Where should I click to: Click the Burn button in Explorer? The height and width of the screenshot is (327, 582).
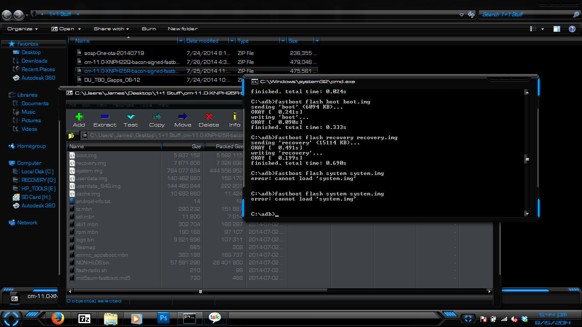point(149,29)
